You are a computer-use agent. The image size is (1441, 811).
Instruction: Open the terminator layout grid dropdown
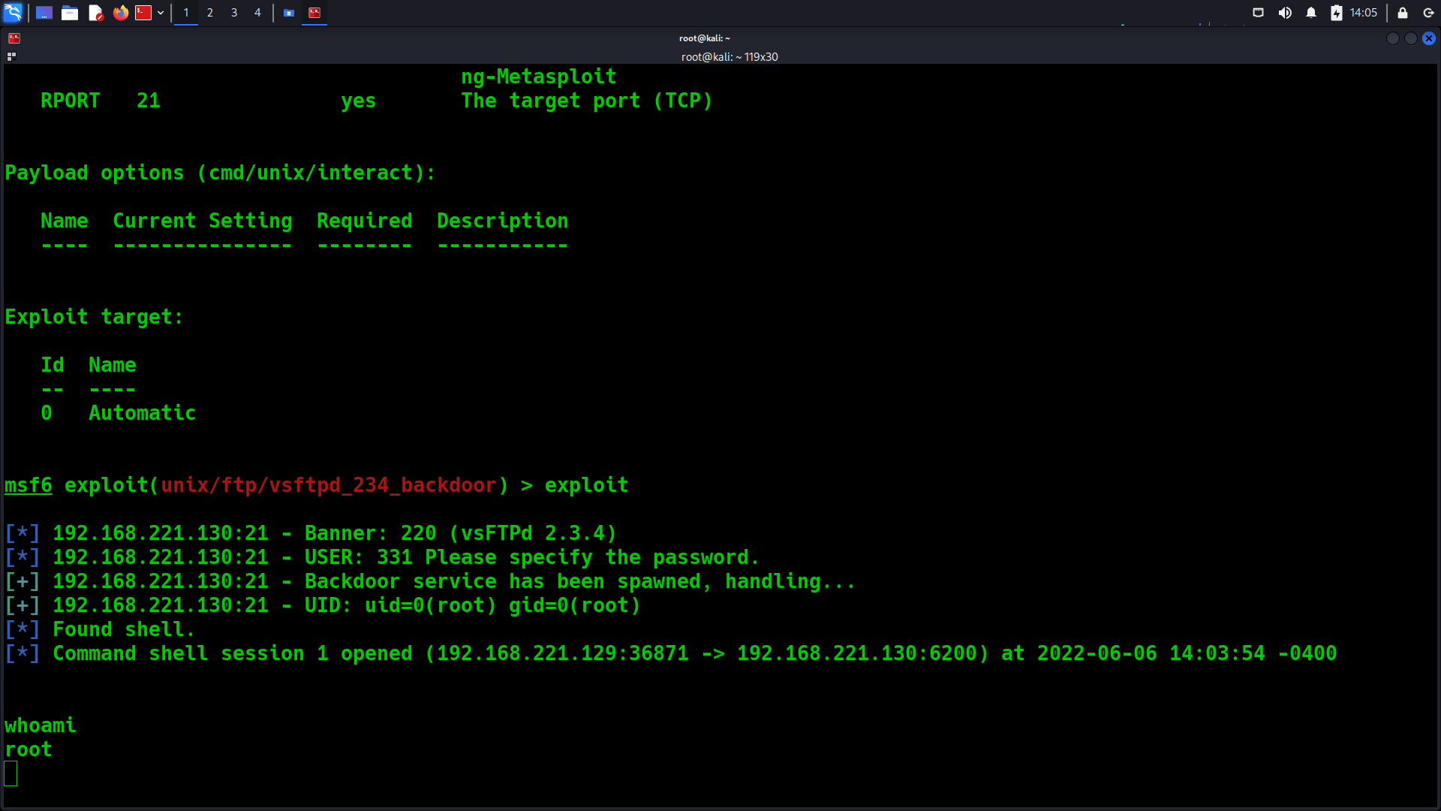[x=11, y=56]
